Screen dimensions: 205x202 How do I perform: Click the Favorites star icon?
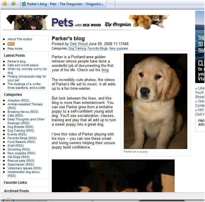[5, 4]
